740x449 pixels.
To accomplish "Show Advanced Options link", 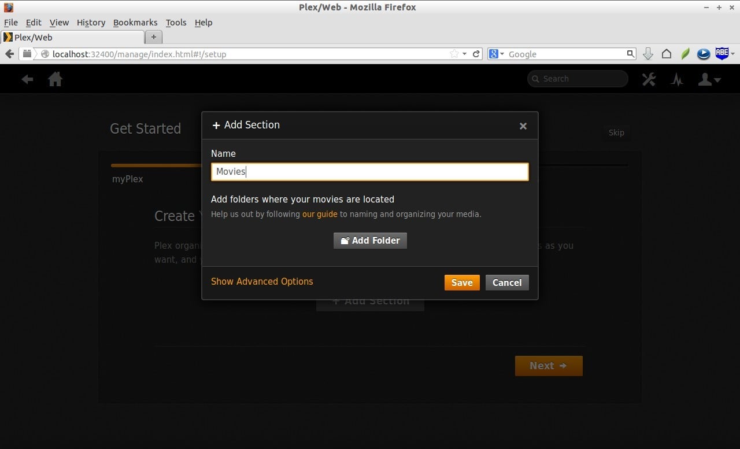I will tap(262, 281).
